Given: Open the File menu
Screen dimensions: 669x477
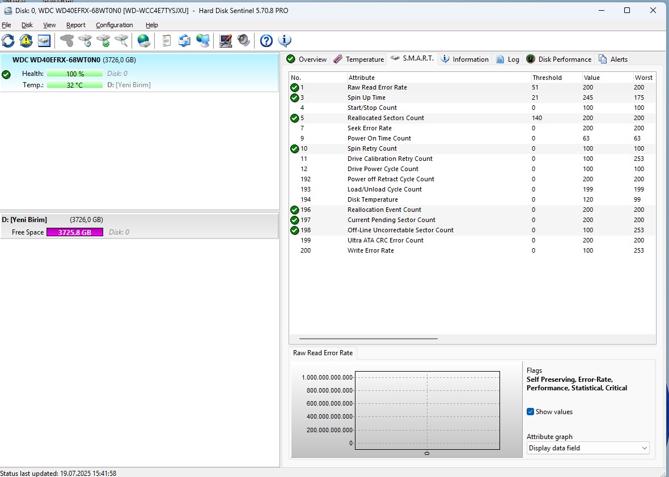Looking at the screenshot, I should tap(6, 25).
